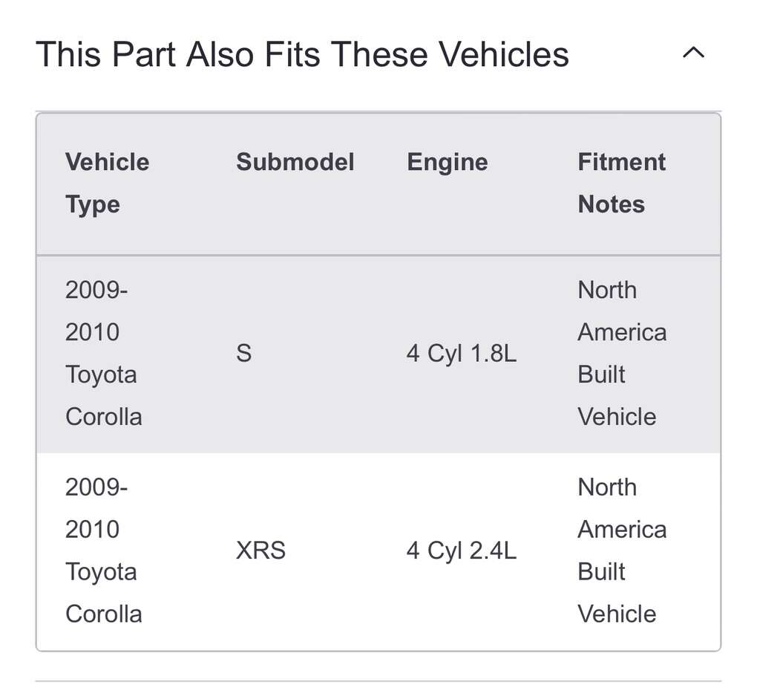The height and width of the screenshot is (685, 757).
Task: Click the S submodel cell
Action: coord(243,354)
